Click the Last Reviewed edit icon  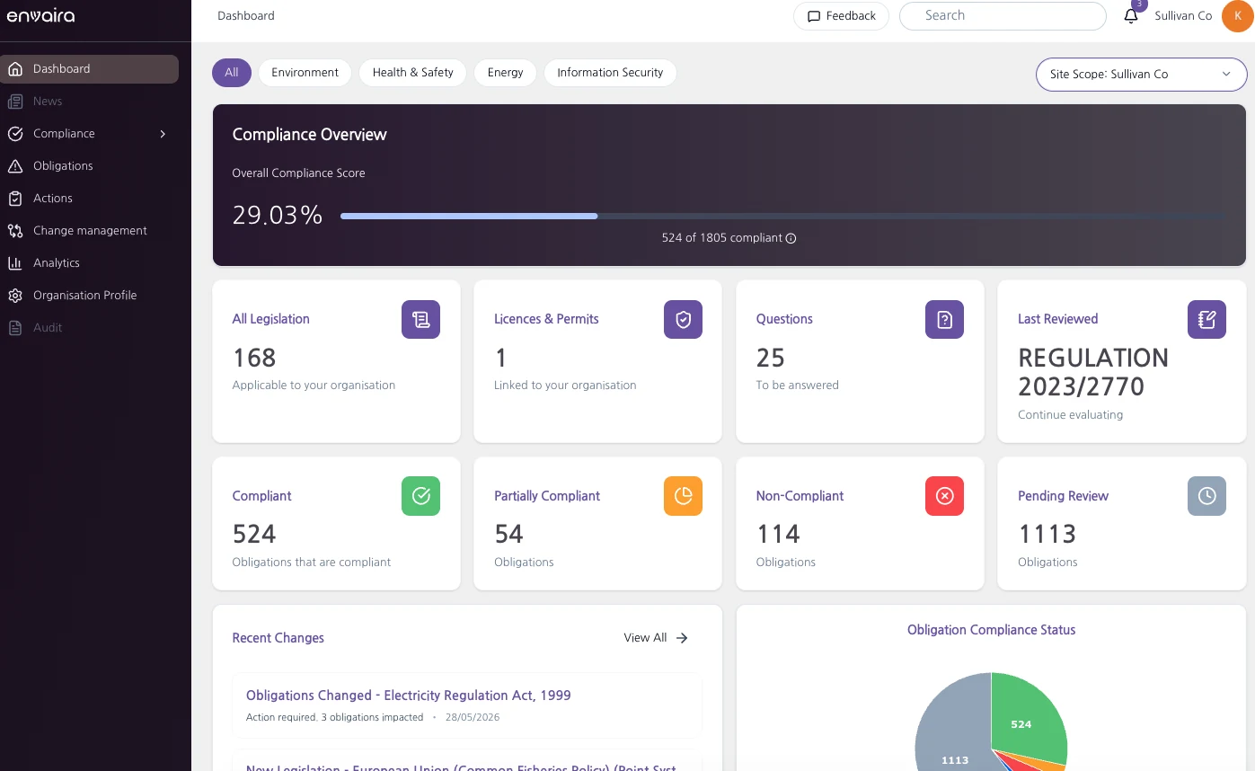1206,319
